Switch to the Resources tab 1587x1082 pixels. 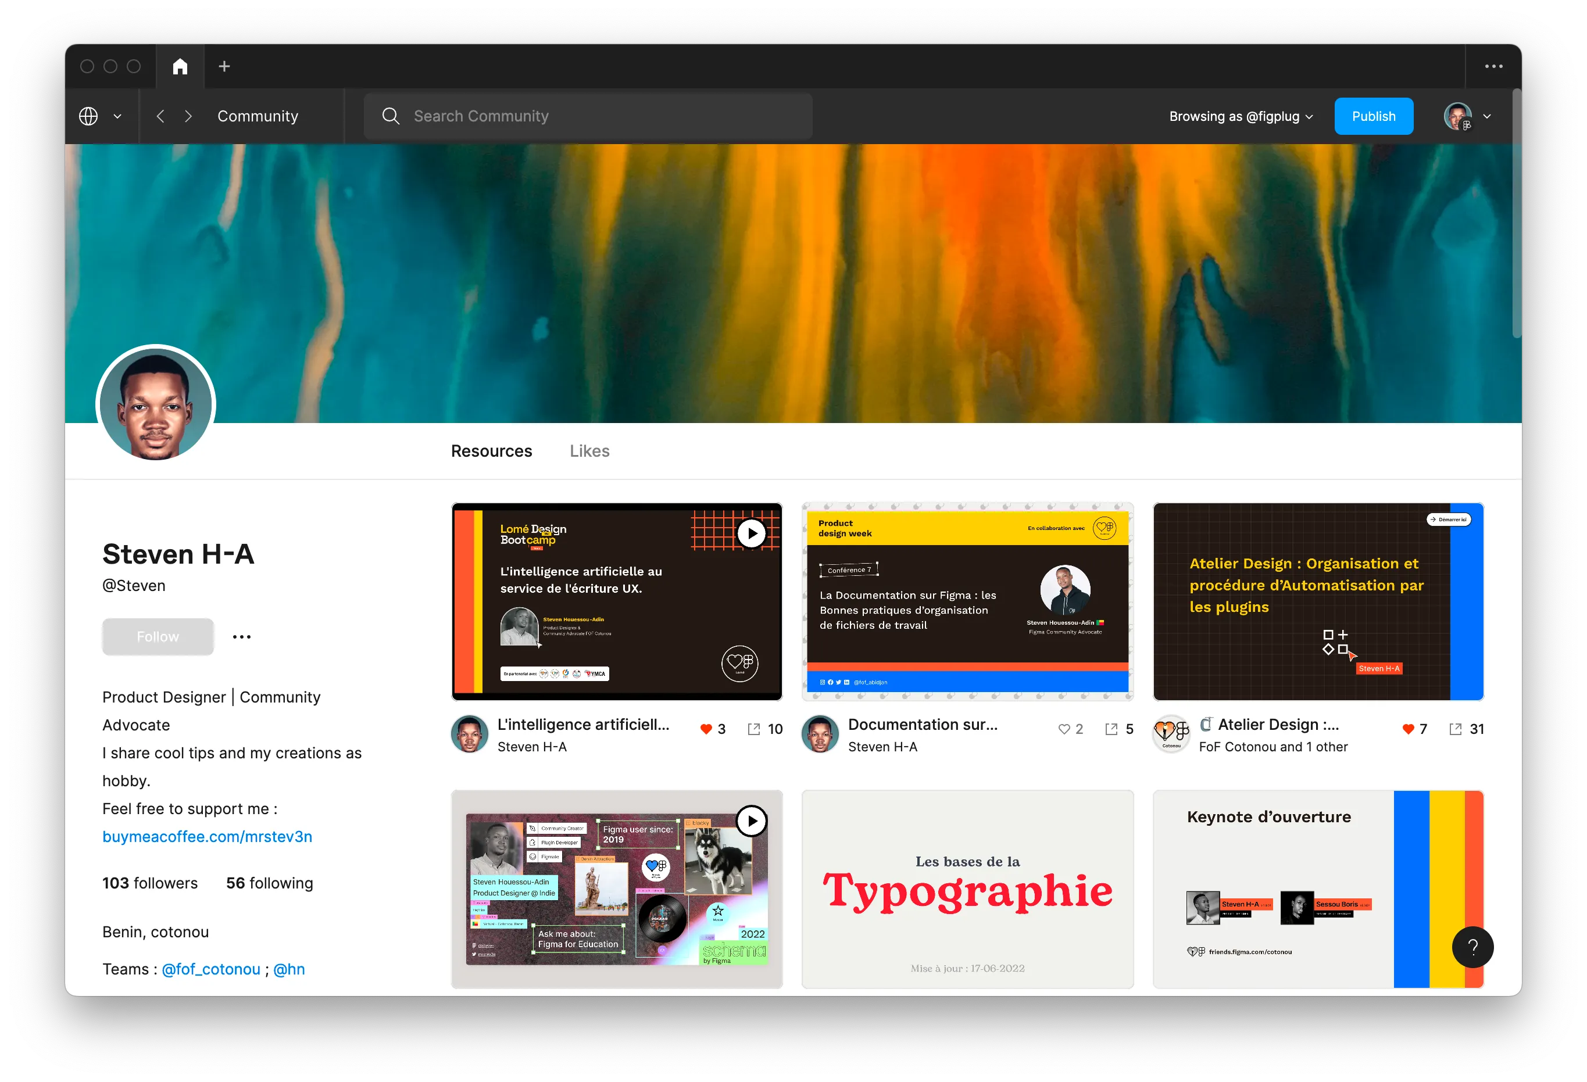(491, 452)
